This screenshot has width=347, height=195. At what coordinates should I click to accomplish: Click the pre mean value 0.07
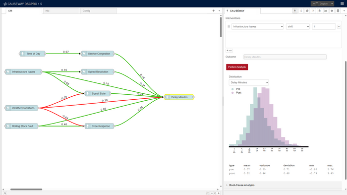246,169
